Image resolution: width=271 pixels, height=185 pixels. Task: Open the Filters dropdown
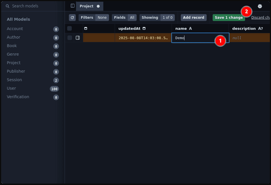pos(94,18)
